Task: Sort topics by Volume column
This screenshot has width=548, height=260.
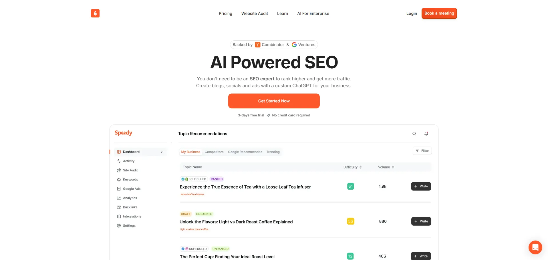Action: coord(386,167)
